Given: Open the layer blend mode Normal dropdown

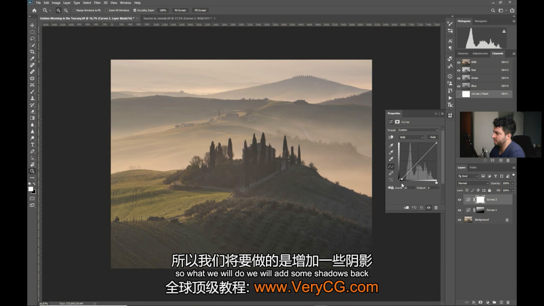Looking at the screenshot, I should click(473, 183).
